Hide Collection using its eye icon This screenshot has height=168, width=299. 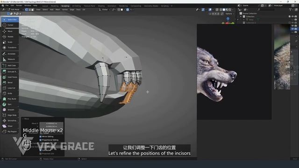(x=292, y=17)
